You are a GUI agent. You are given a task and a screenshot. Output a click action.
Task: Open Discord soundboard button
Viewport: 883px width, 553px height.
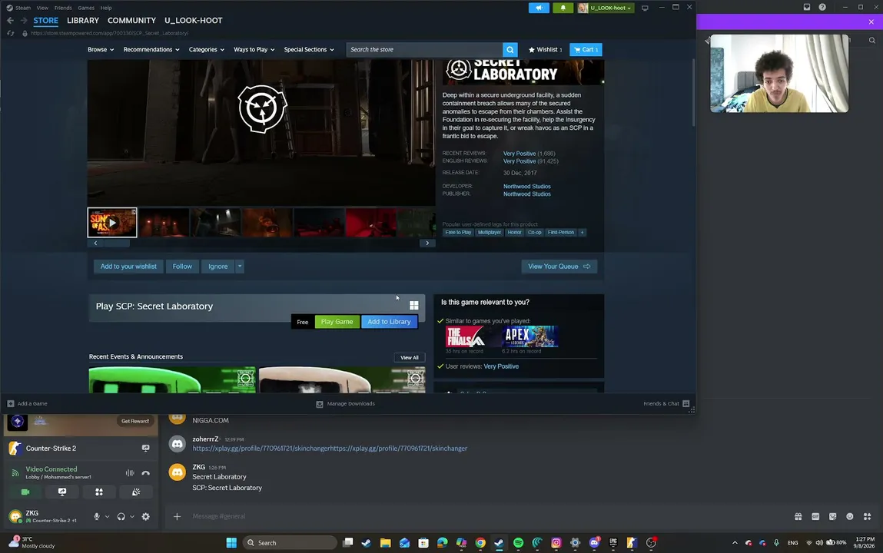tap(136, 492)
